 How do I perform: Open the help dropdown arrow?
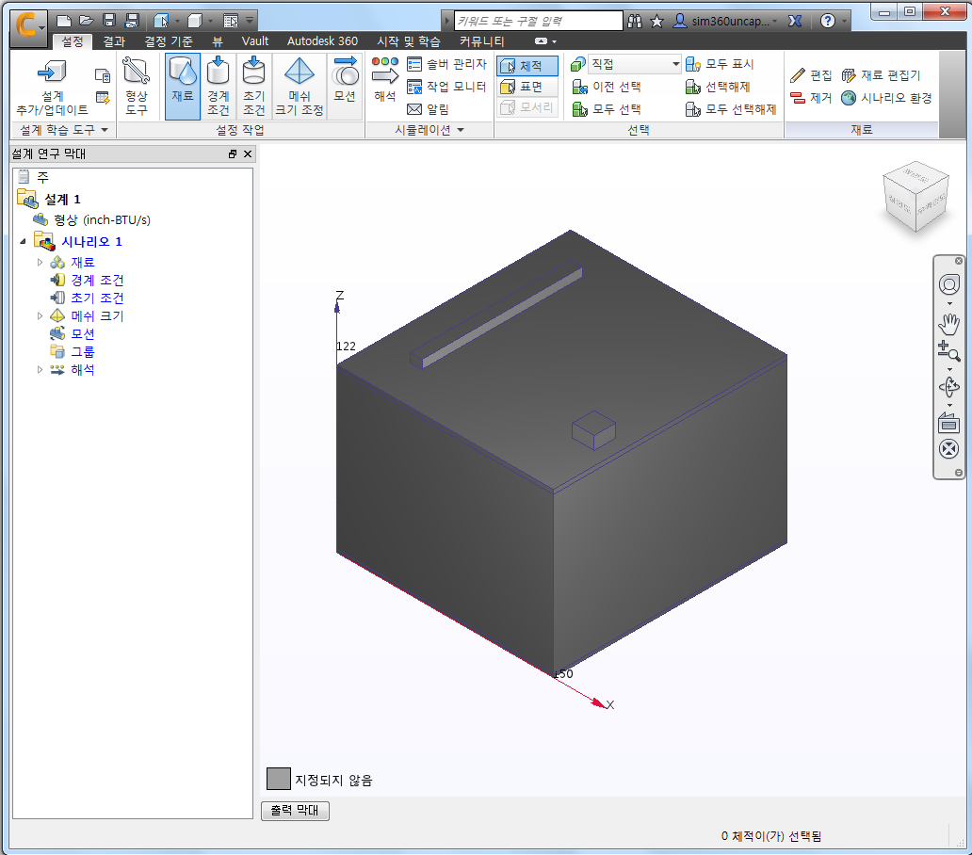(x=844, y=21)
